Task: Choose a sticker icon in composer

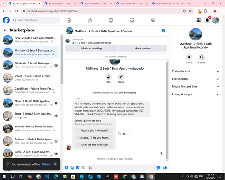Action: [x=78, y=168]
